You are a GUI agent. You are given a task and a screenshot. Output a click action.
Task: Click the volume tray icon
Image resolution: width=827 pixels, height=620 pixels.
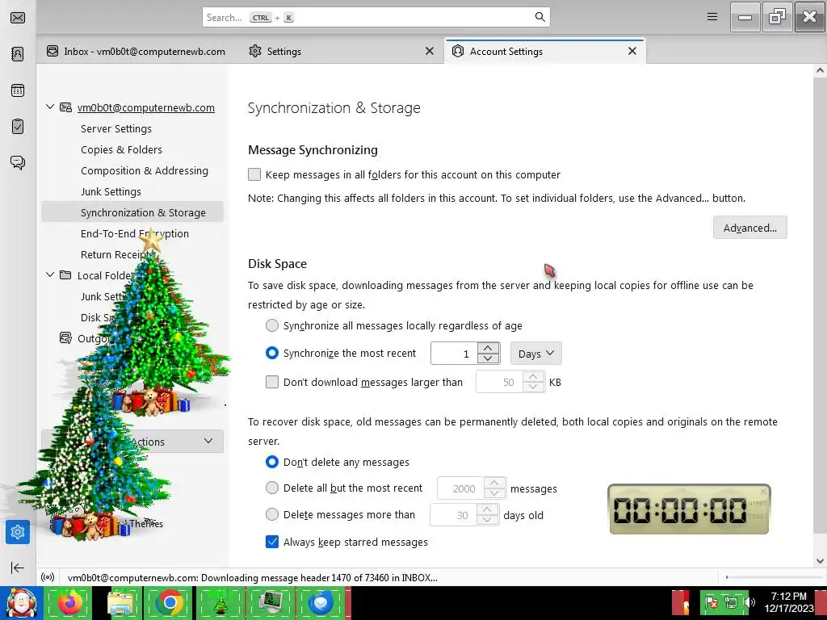(749, 602)
